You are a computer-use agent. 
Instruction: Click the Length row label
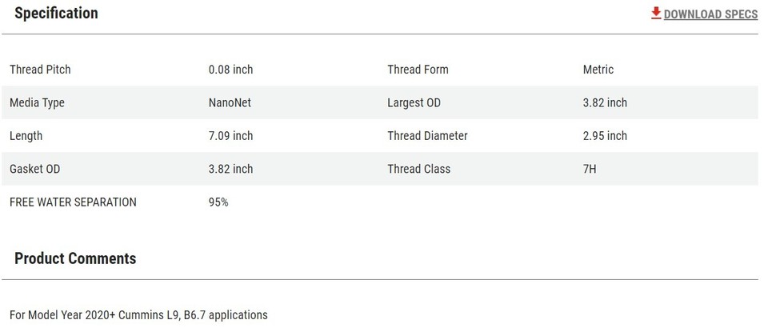coord(26,136)
